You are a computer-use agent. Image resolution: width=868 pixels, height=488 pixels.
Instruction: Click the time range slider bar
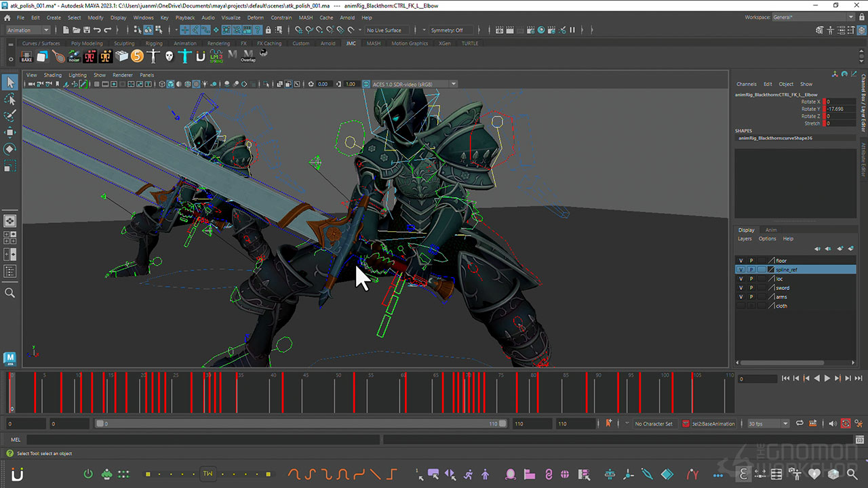coord(298,424)
